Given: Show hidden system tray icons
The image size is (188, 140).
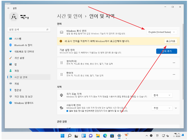Looking at the screenshot, I should click(147, 136).
